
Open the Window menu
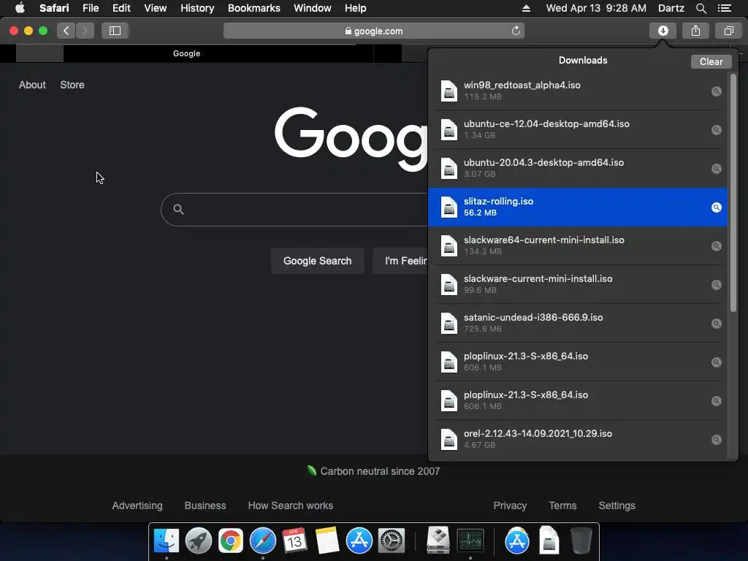click(x=312, y=8)
